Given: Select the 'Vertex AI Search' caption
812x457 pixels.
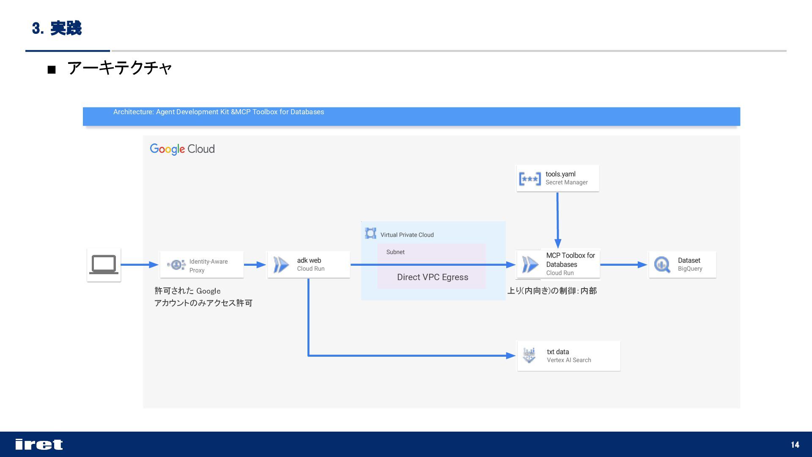Looking at the screenshot, I should pyautogui.click(x=569, y=360).
